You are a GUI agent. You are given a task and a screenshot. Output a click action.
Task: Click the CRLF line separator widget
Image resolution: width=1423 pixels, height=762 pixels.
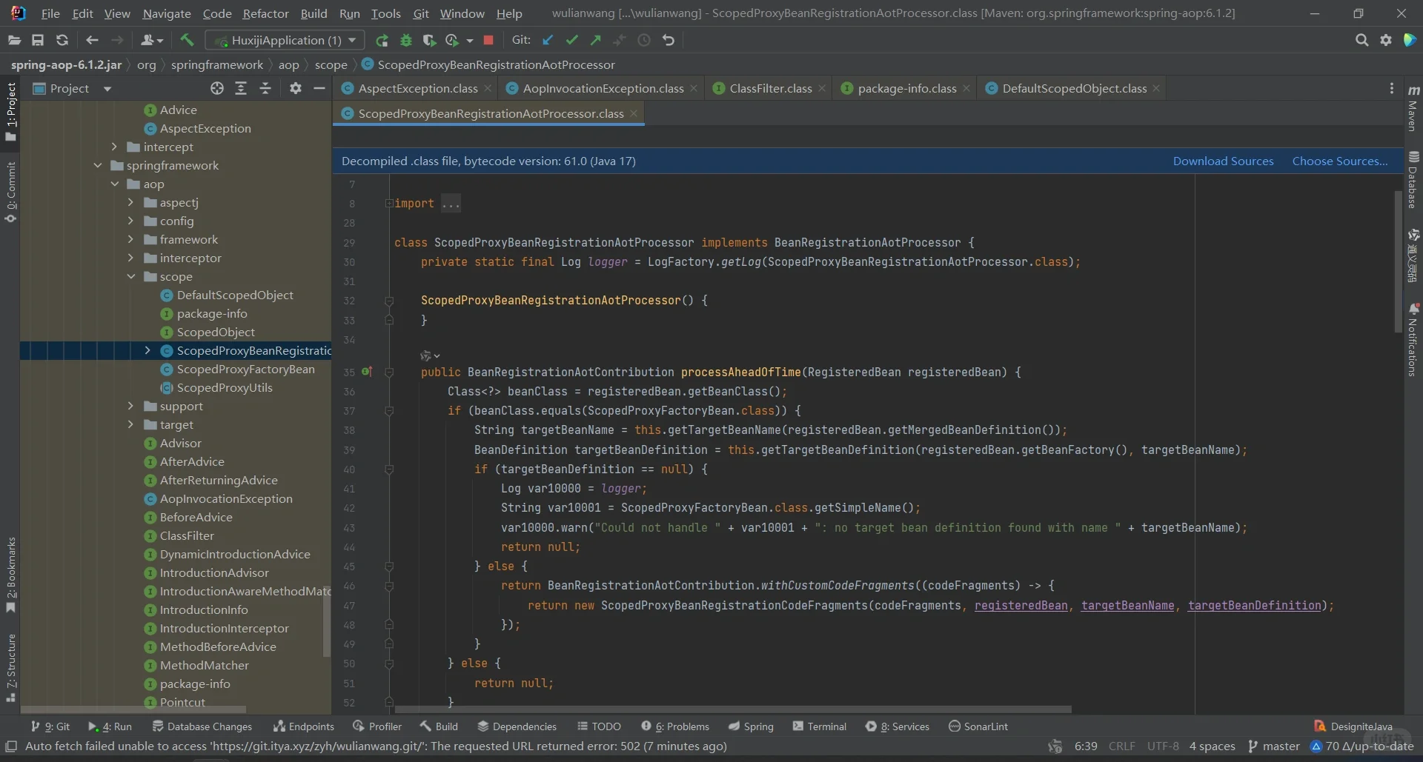point(1121,746)
